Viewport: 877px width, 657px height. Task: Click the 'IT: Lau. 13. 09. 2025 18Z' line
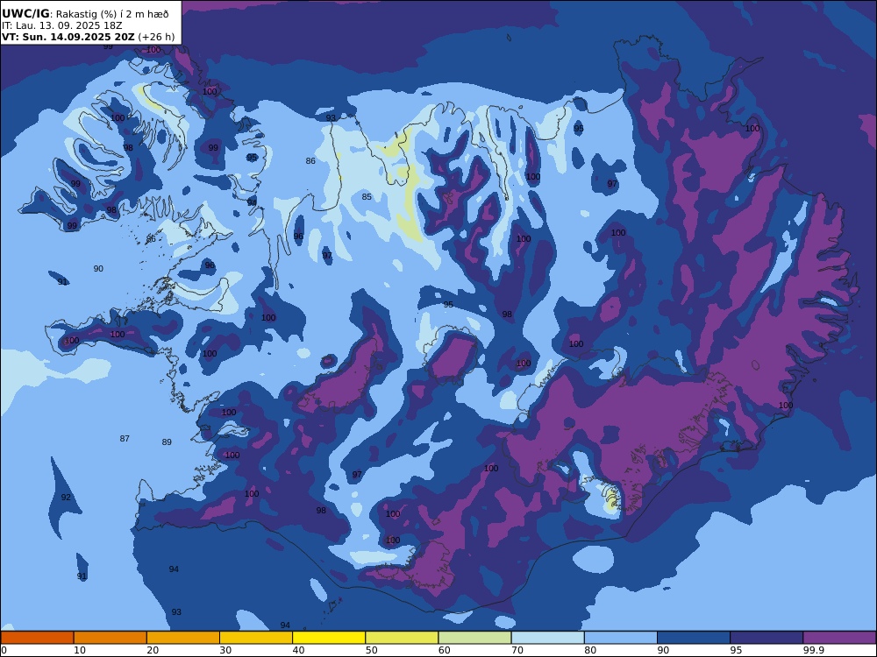(62, 25)
